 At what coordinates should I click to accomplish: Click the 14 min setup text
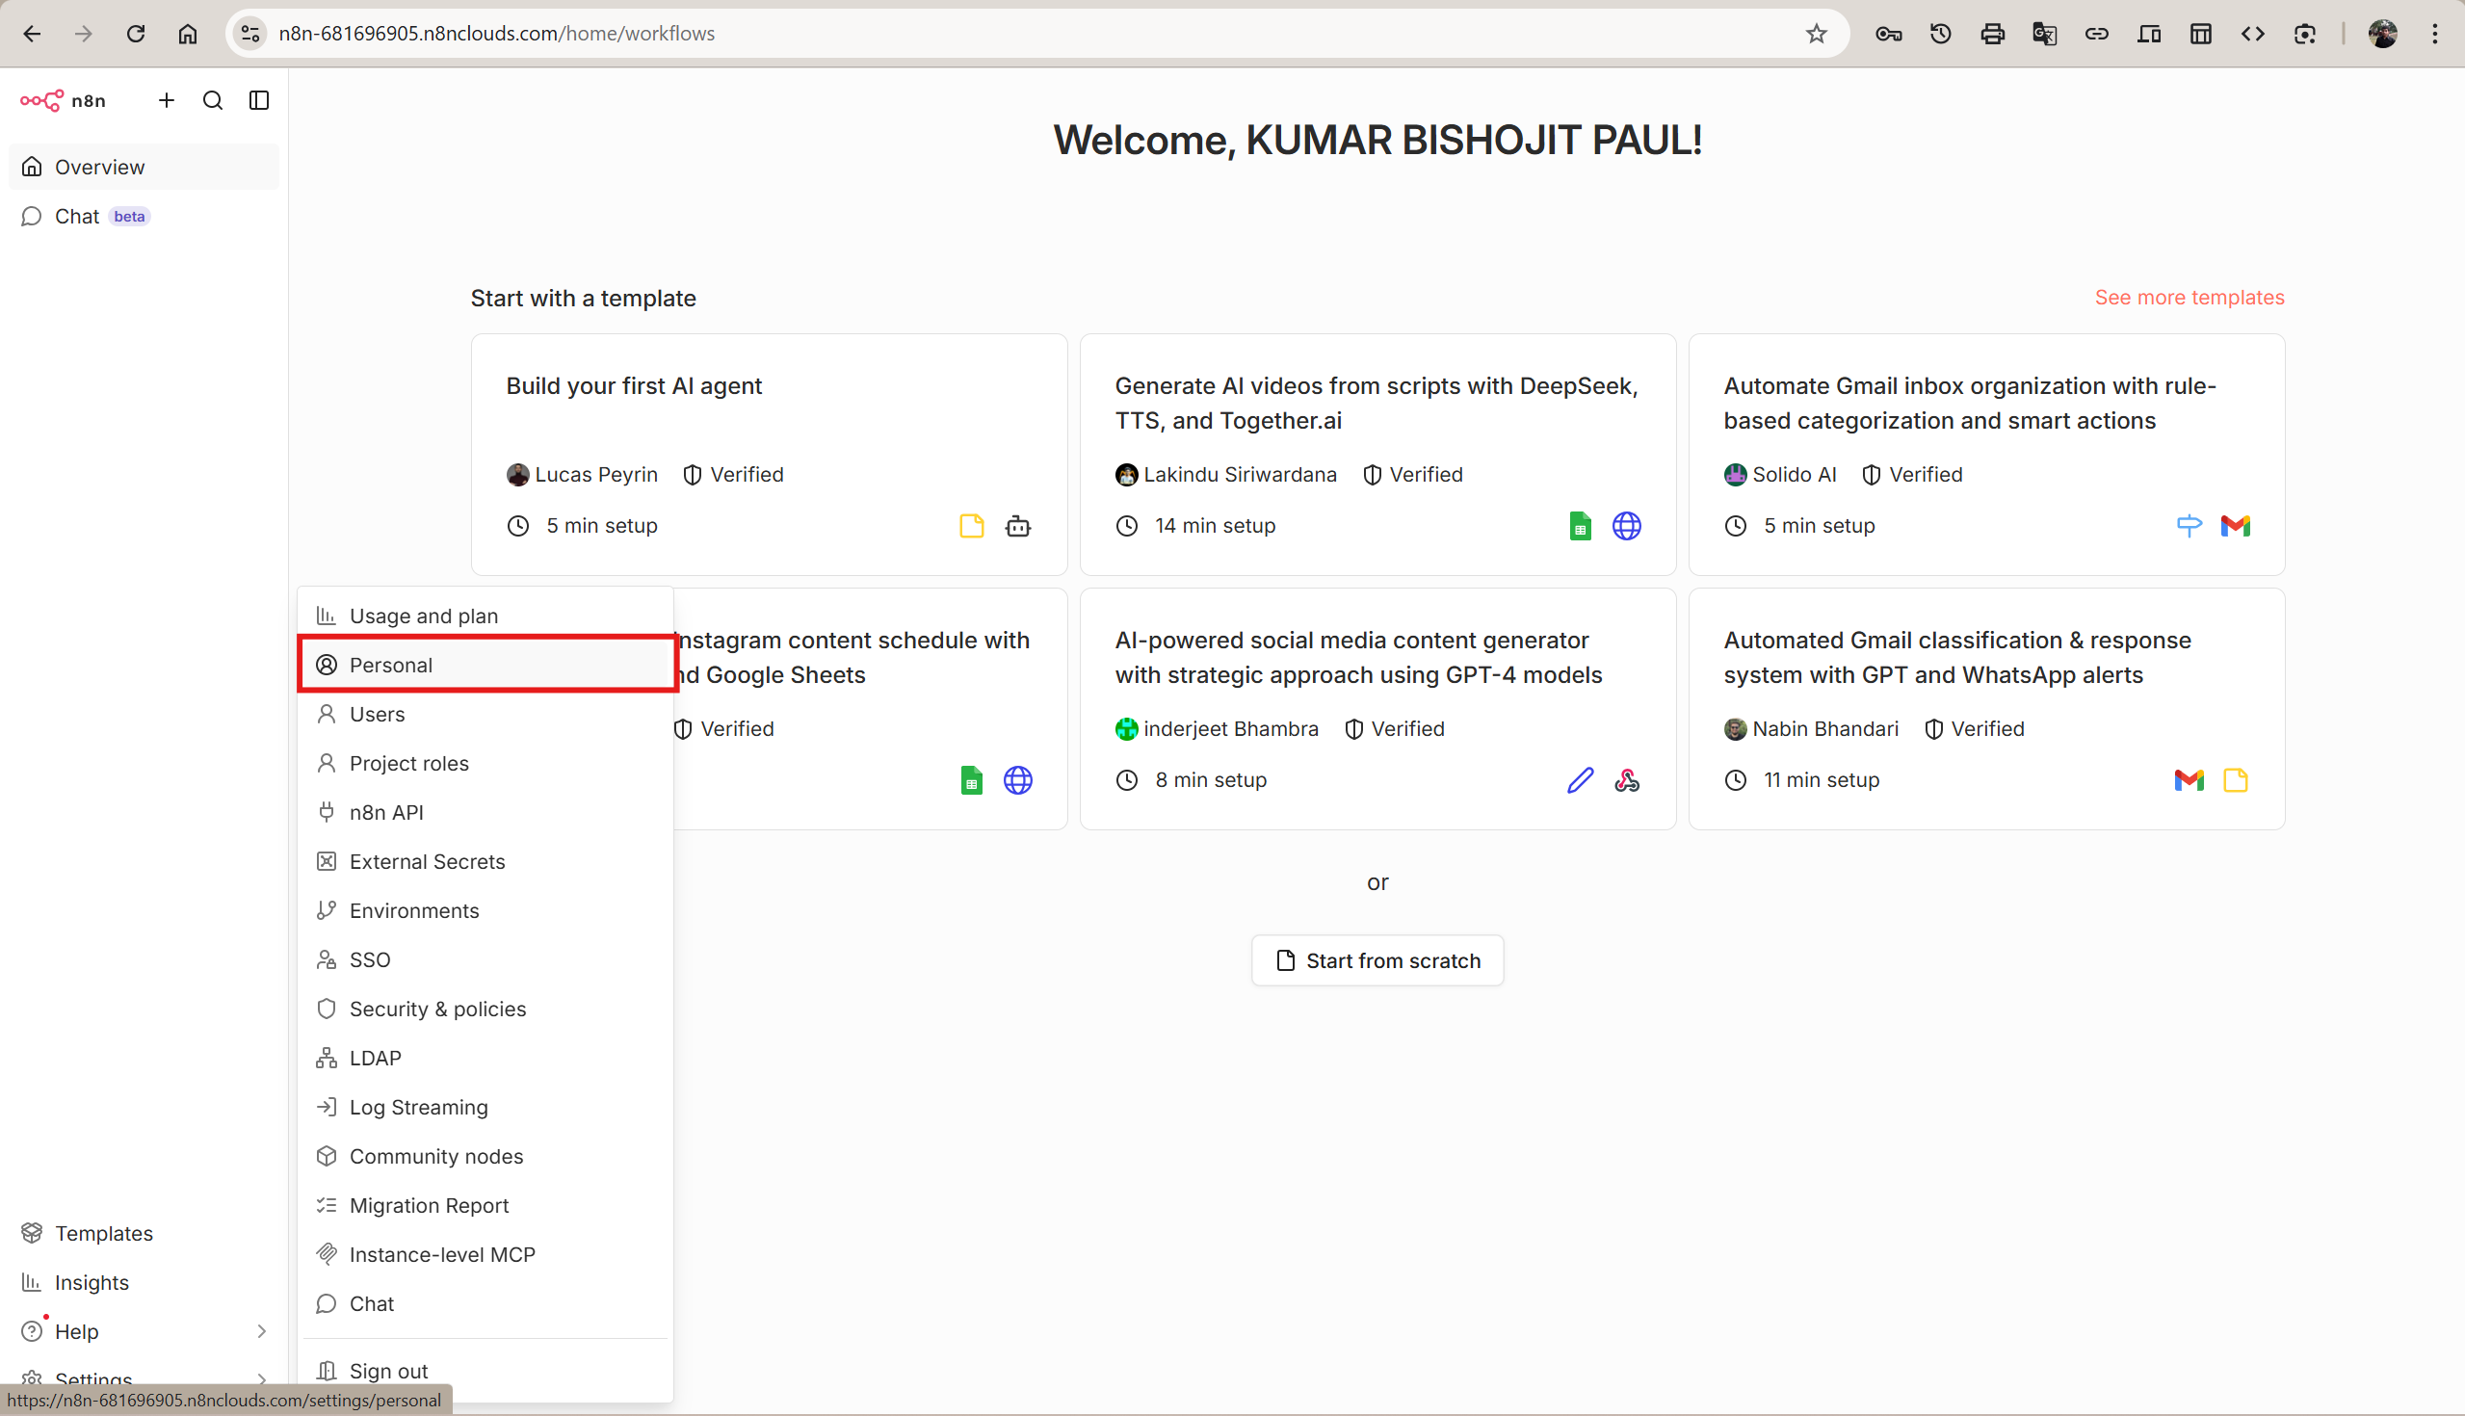point(1215,526)
